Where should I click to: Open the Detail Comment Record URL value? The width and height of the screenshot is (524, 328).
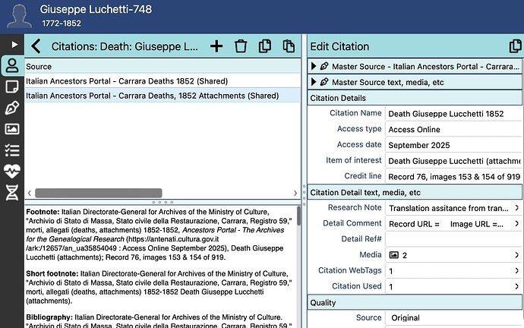coord(446,224)
